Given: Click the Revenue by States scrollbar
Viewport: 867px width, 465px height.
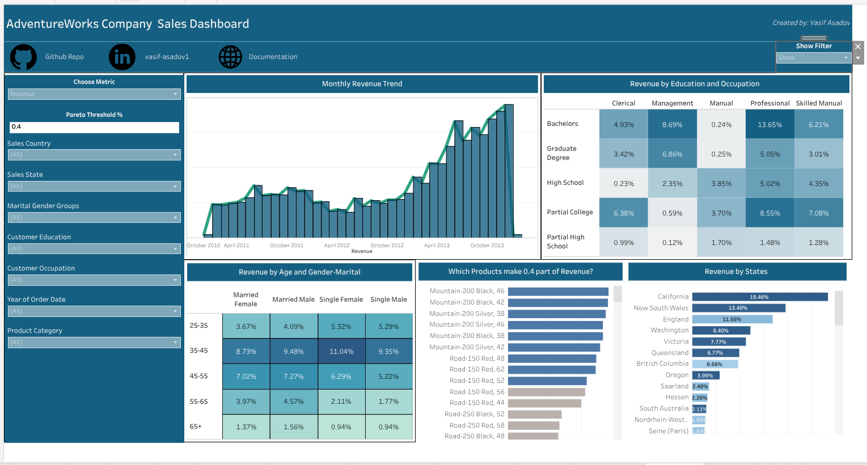Looking at the screenshot, I should (x=839, y=308).
